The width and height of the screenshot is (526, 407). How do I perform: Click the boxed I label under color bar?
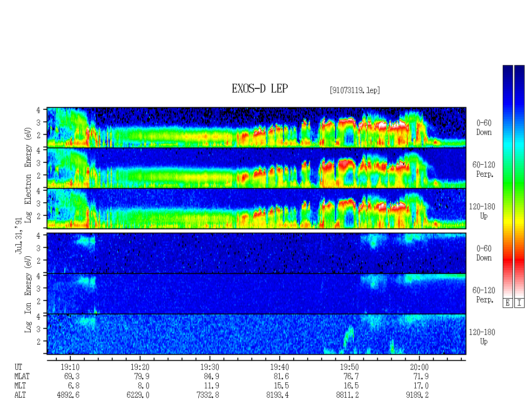click(519, 303)
